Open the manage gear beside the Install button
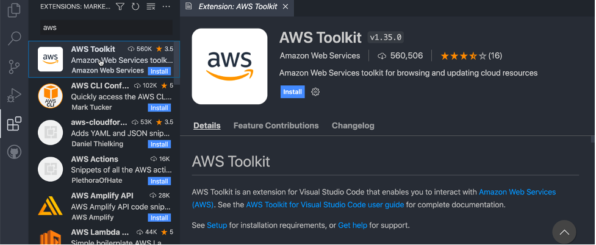596x245 pixels. point(315,92)
